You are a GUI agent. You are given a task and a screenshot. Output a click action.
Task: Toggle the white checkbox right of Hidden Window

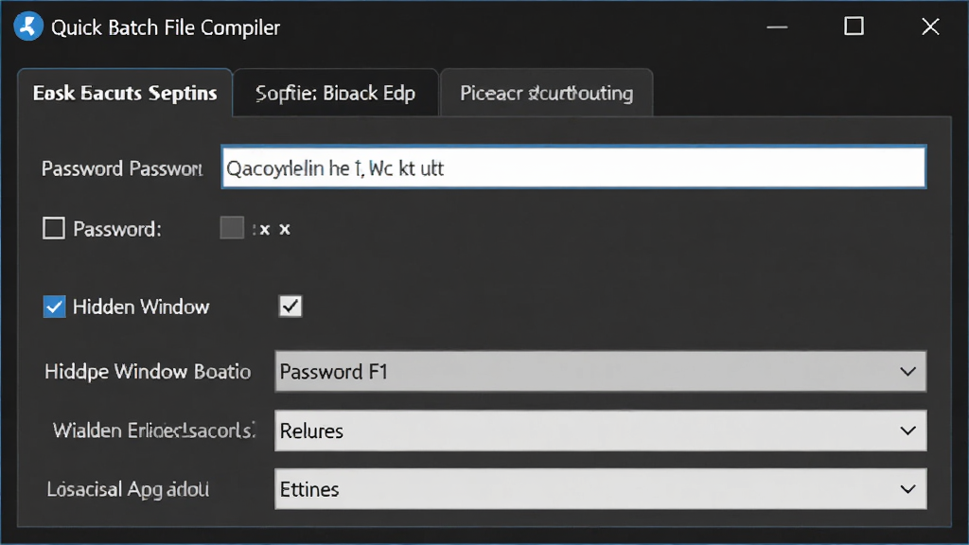click(x=291, y=306)
